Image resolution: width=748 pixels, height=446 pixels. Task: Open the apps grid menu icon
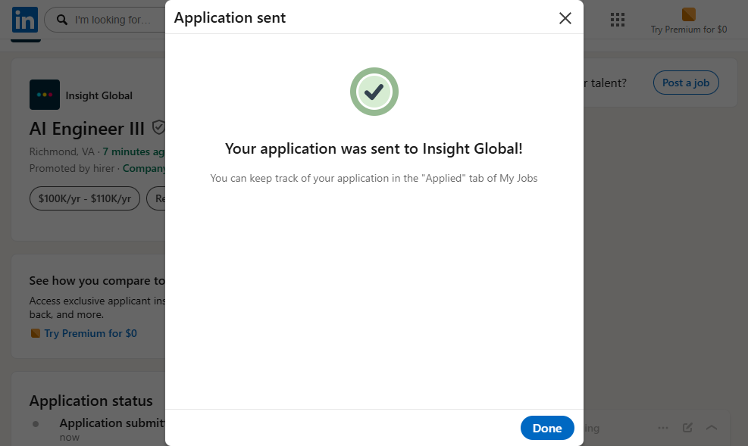[617, 20]
